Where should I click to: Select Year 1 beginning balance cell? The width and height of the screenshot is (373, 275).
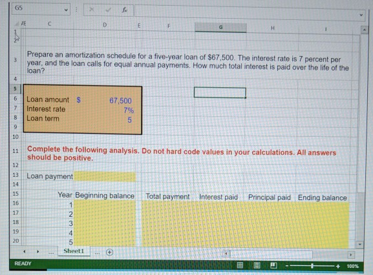pyautogui.click(x=105, y=205)
